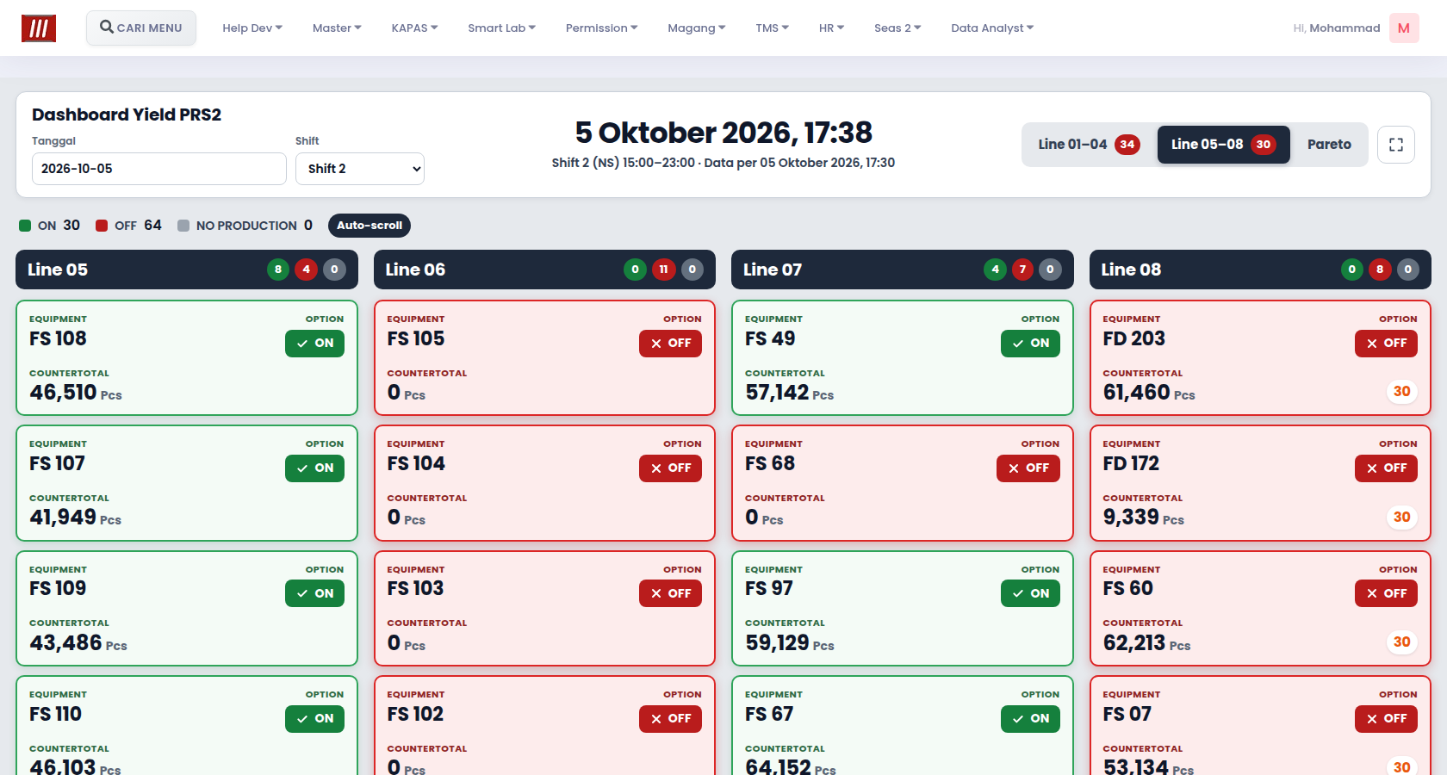1447x775 pixels.
Task: Click the orange 30 badge on FD 203
Action: tap(1402, 392)
